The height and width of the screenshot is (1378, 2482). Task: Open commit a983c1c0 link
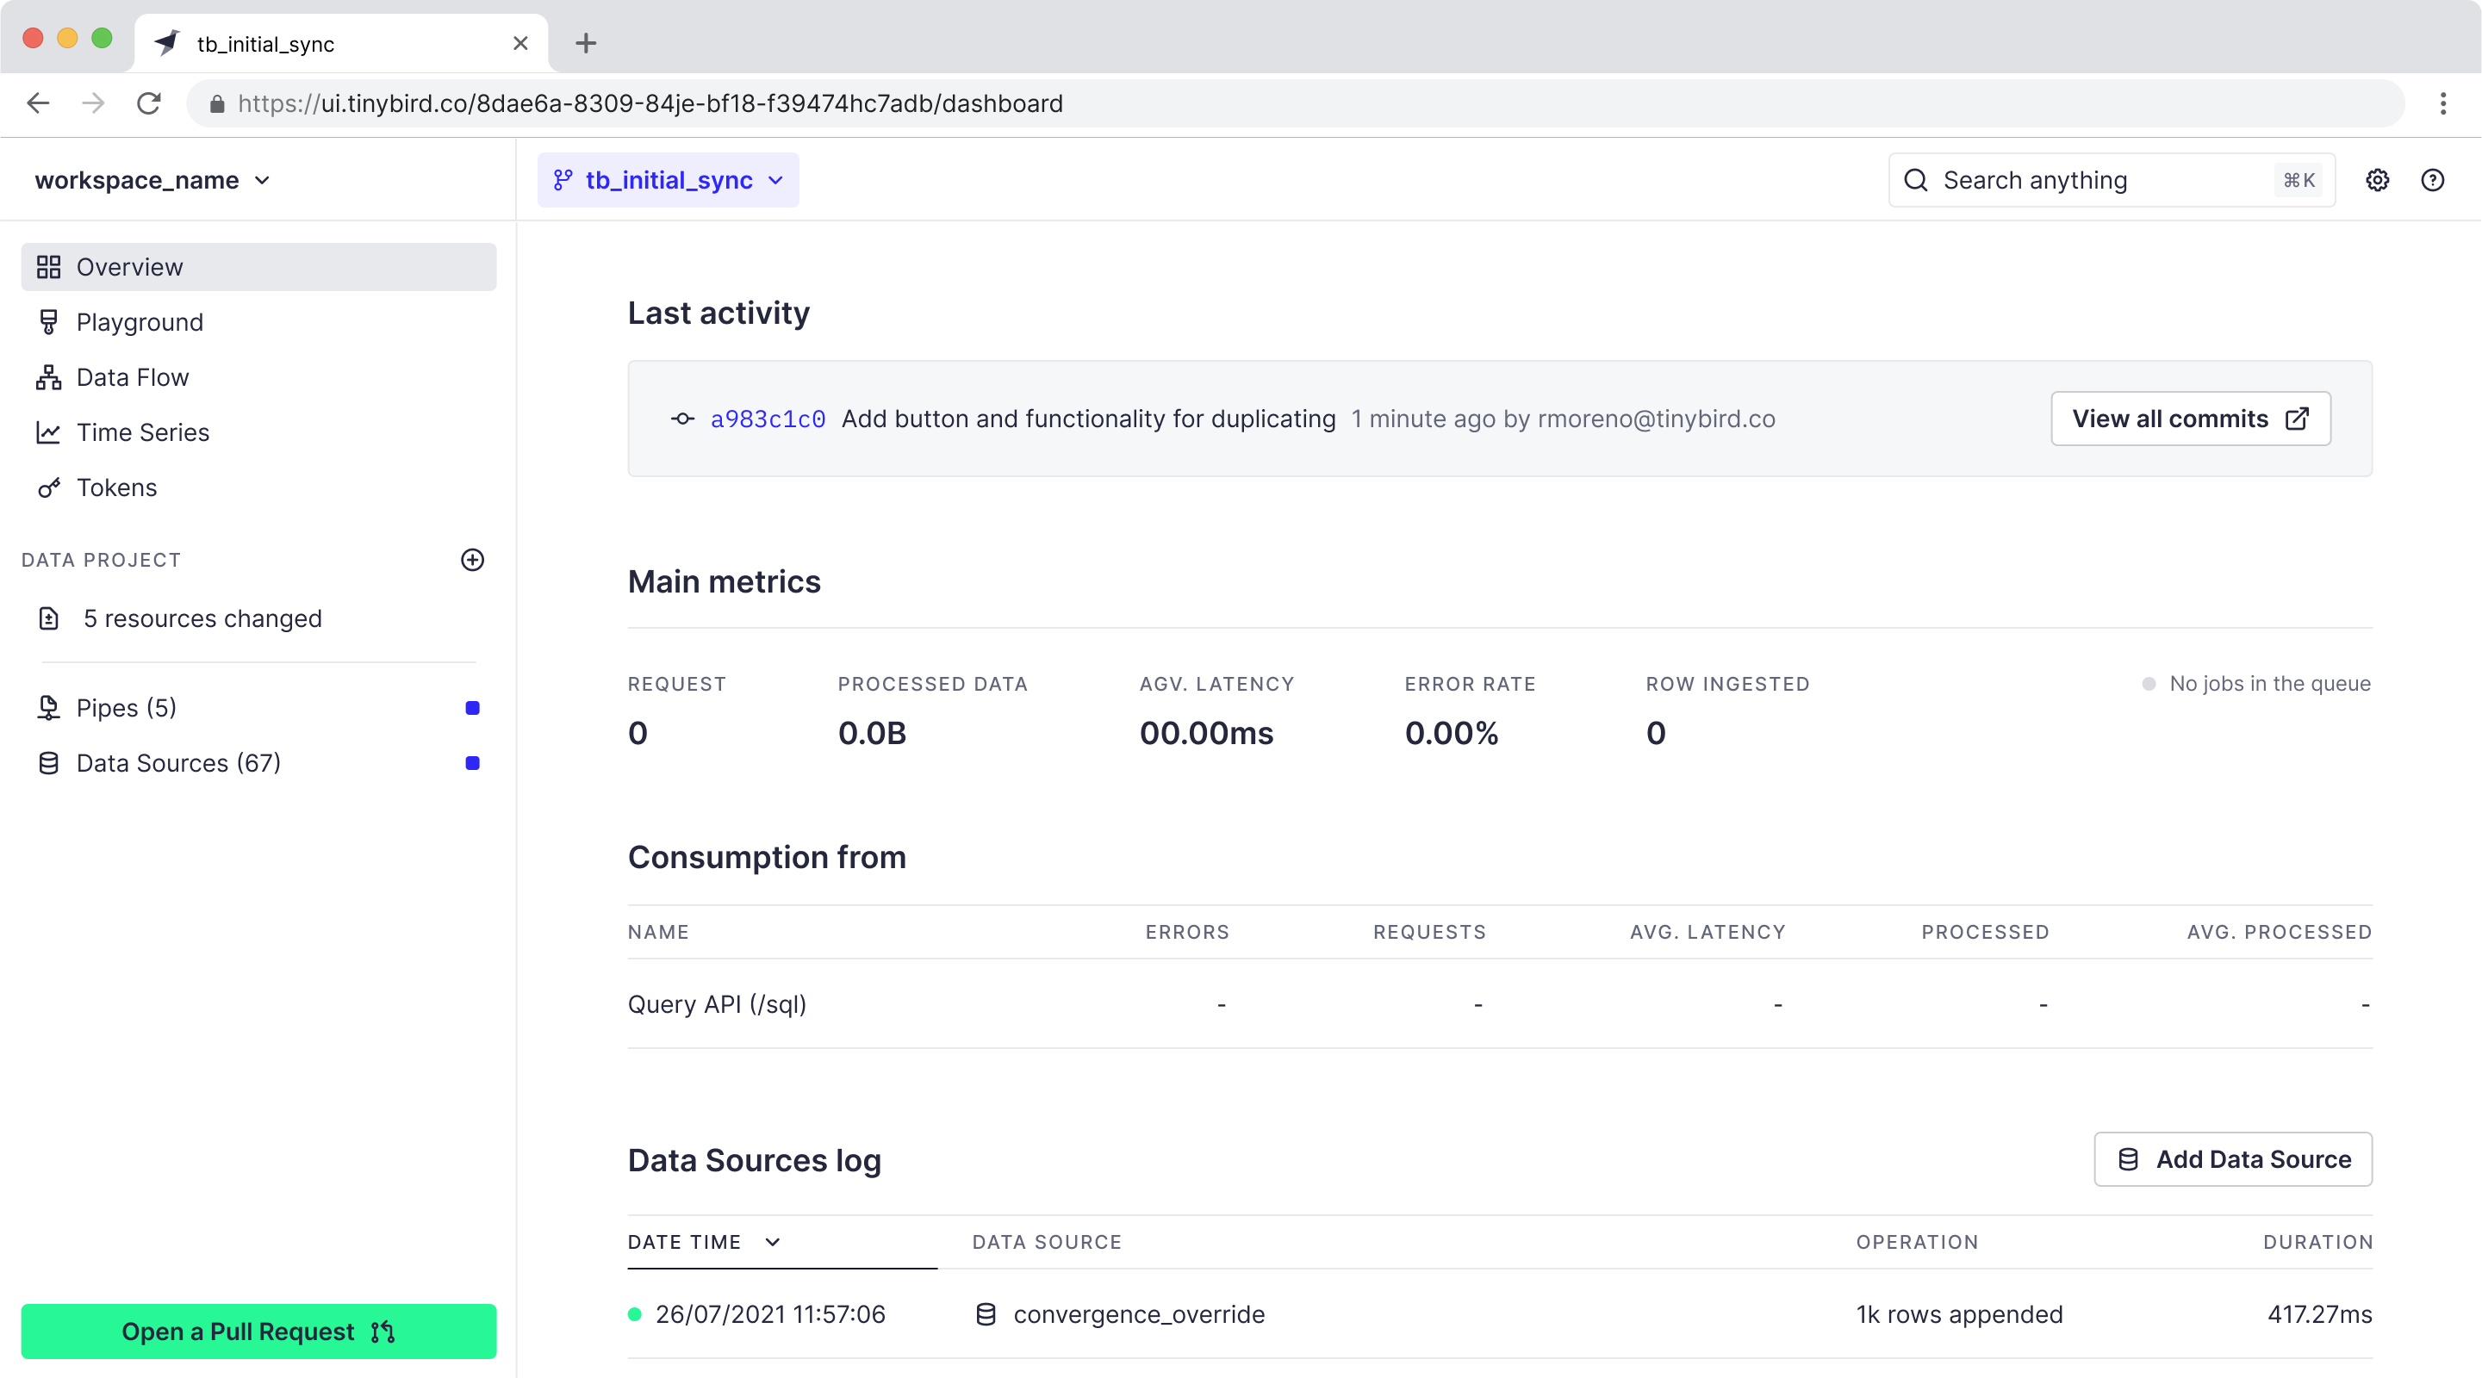tap(767, 419)
